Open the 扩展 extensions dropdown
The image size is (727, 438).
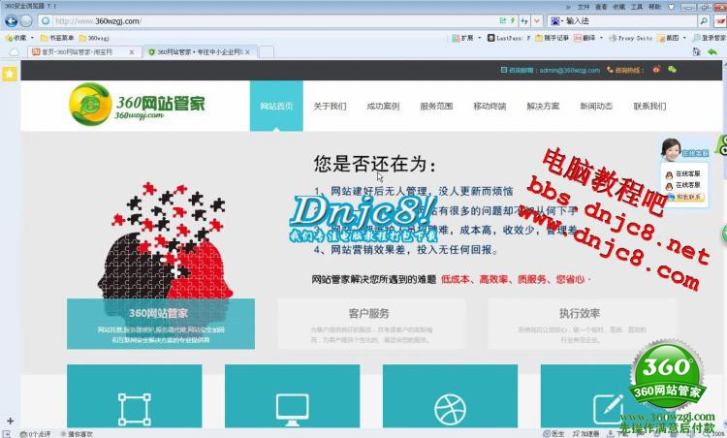click(x=466, y=38)
